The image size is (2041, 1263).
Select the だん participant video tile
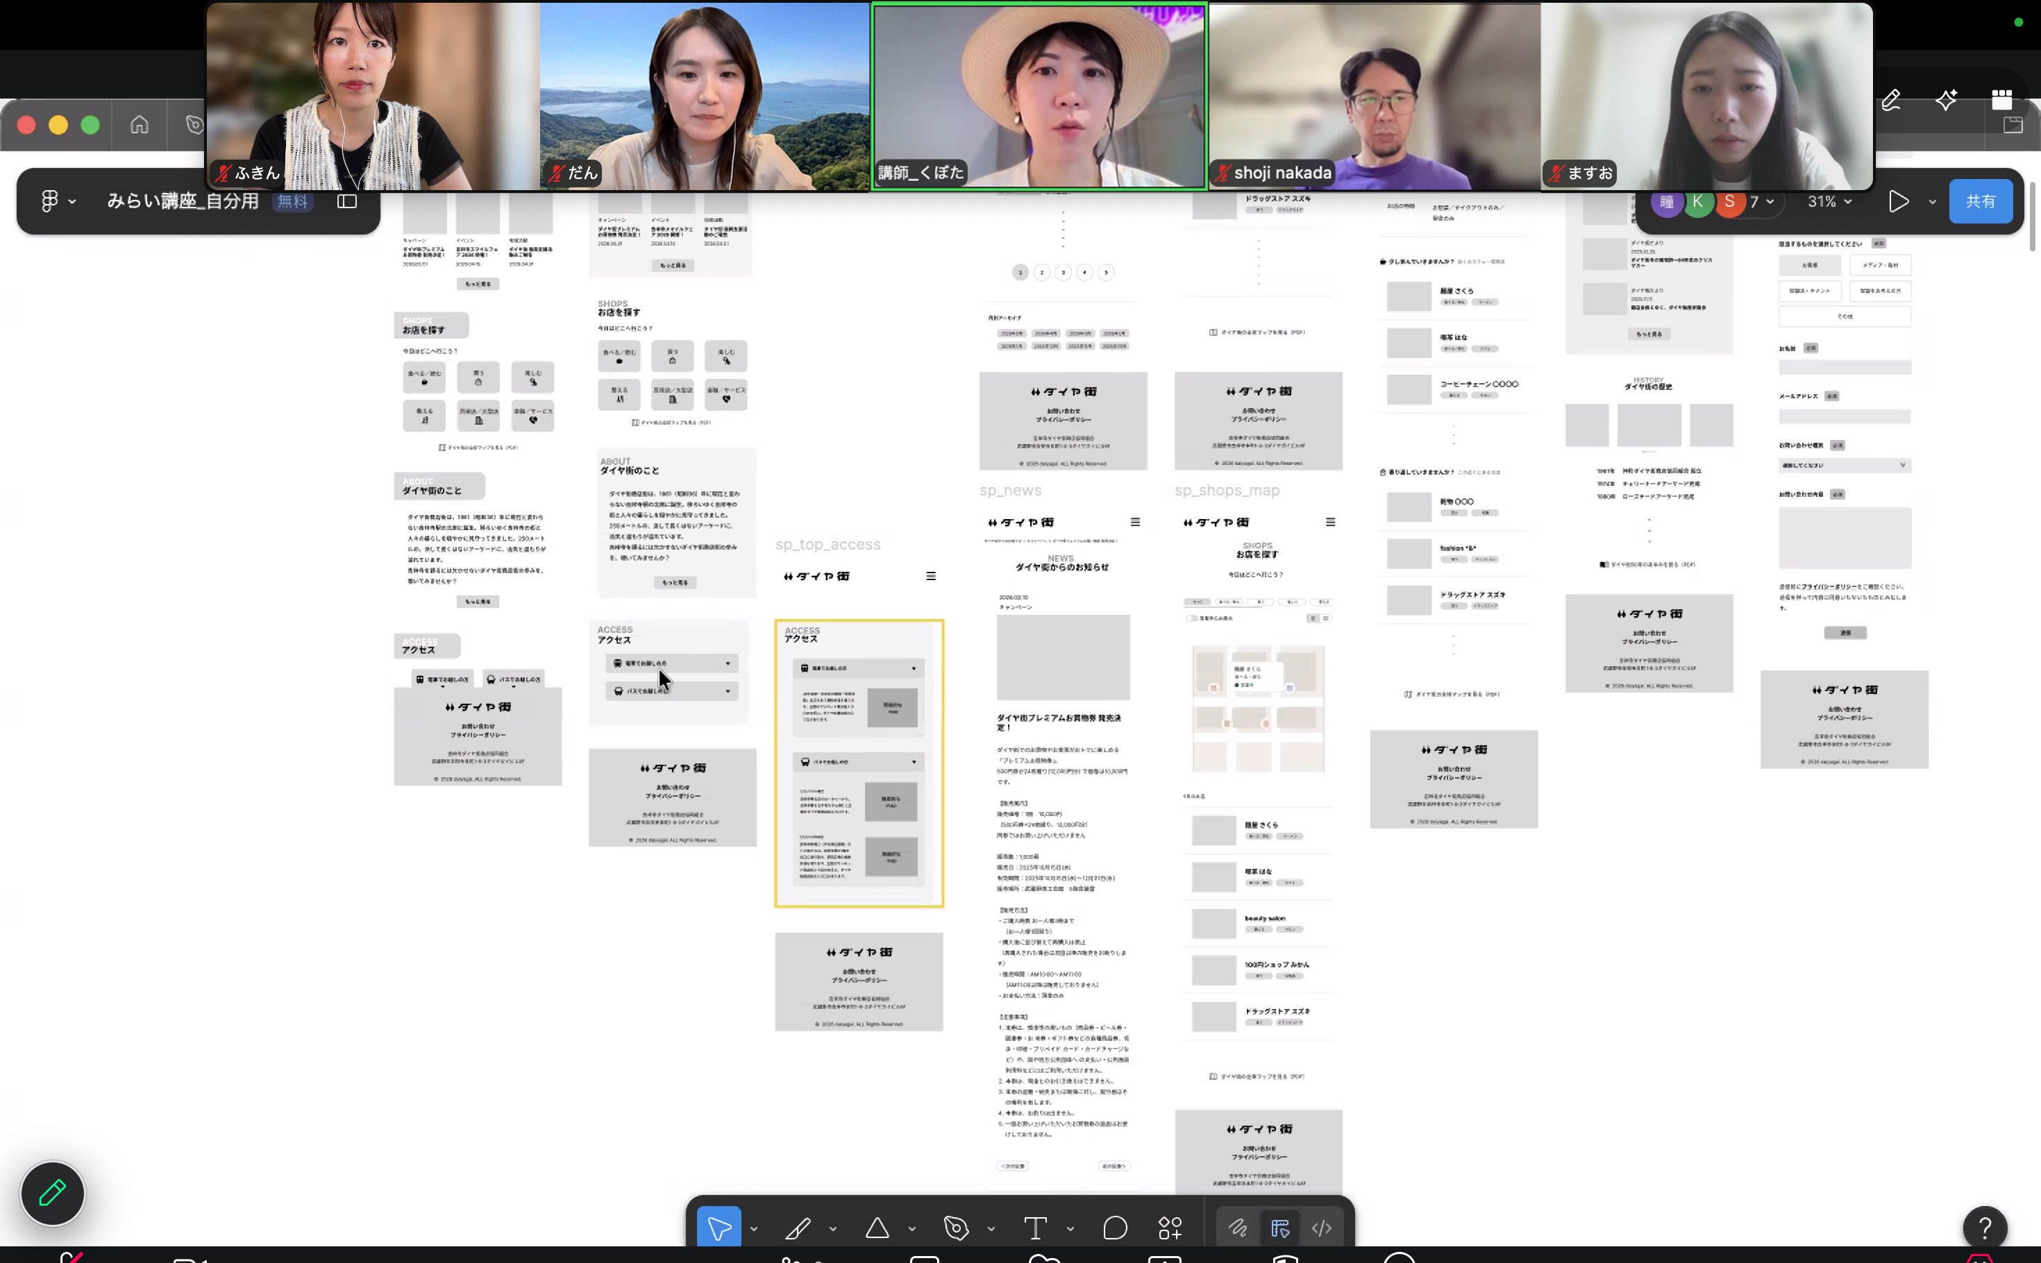705,95
